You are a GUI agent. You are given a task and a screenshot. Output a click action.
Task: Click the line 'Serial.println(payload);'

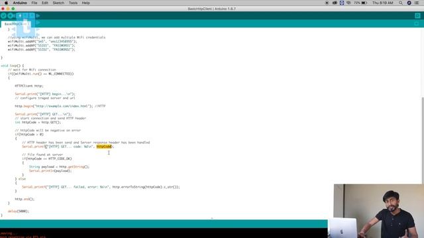coord(50,171)
